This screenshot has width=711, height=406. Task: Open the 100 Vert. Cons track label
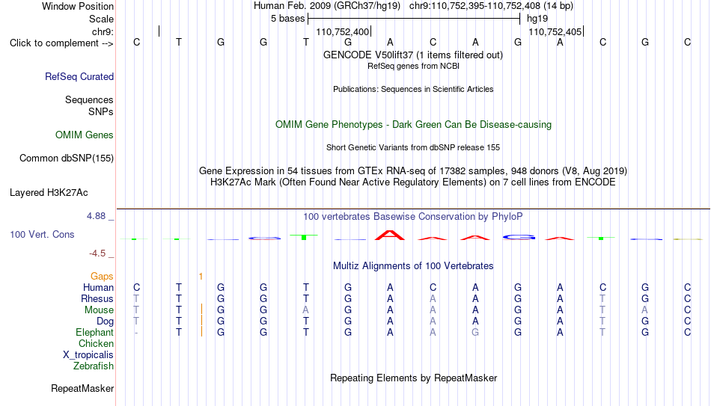point(42,234)
